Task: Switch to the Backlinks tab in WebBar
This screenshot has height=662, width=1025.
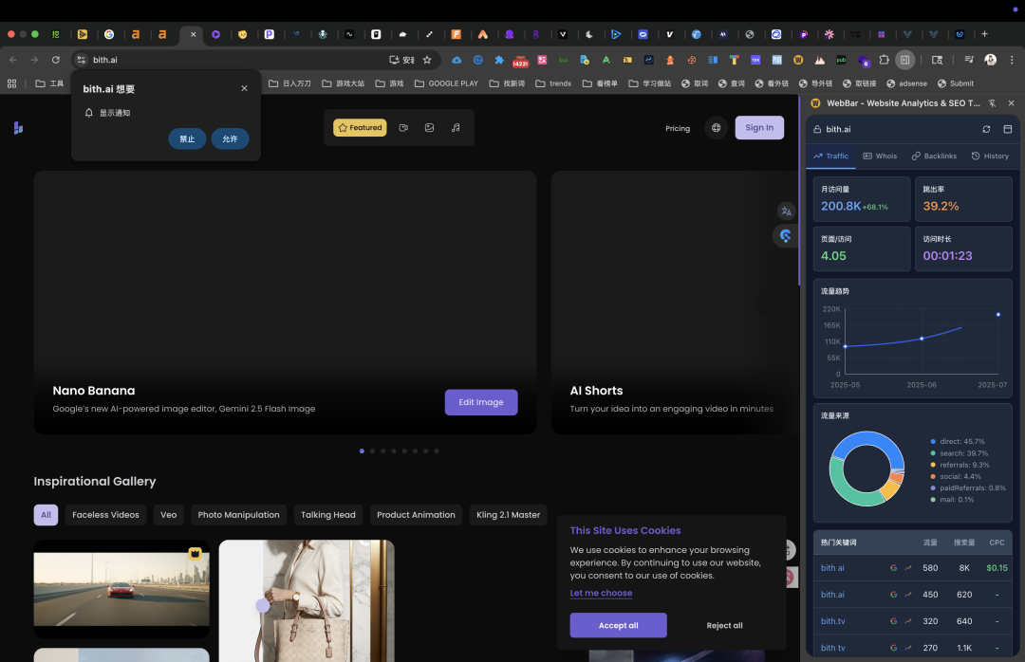Action: tap(934, 156)
